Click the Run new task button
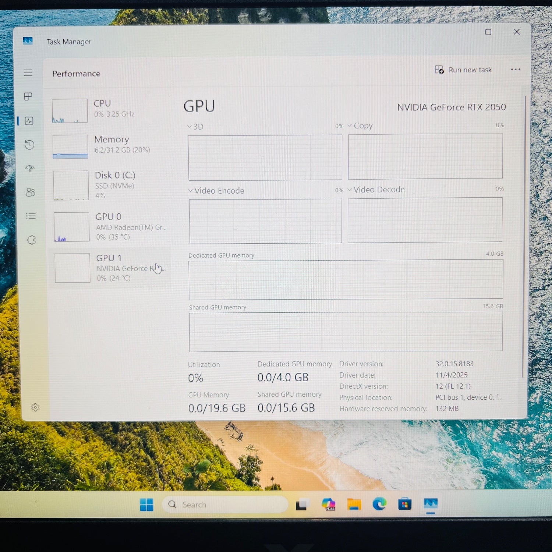The height and width of the screenshot is (552, 552). 463,70
